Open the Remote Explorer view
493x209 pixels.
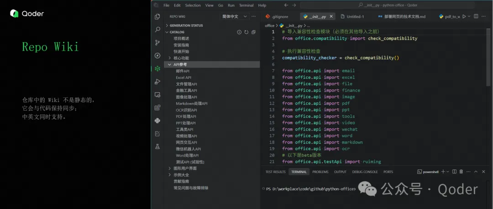[157, 94]
